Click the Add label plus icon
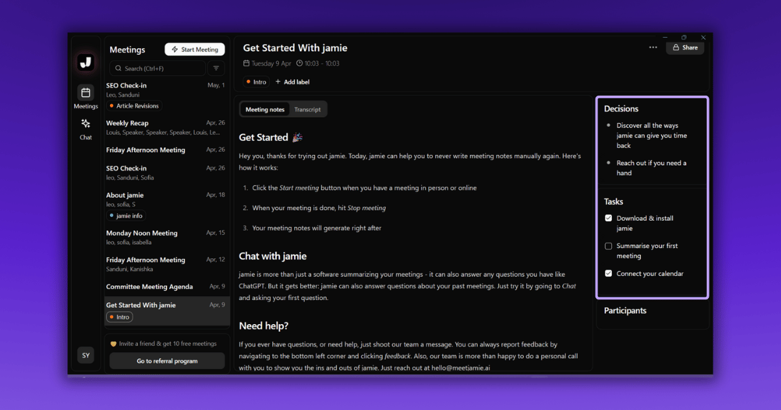Screen dimensions: 781x410 pyautogui.click(x=278, y=82)
